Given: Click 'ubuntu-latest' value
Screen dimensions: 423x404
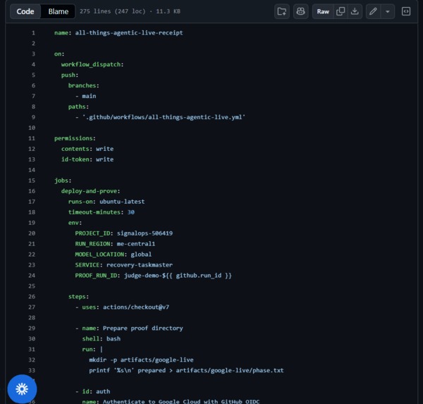Looking at the screenshot, I should 122,202.
